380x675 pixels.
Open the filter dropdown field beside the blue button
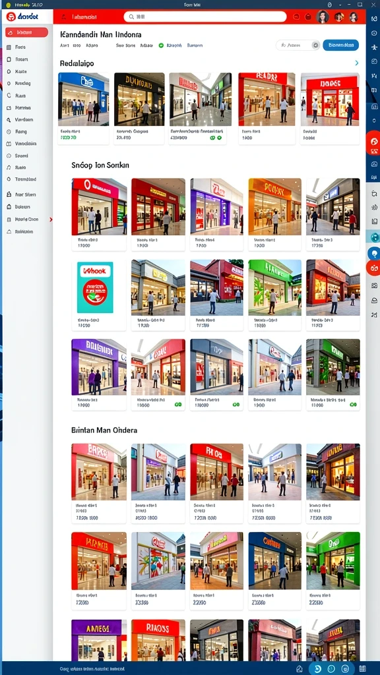coord(298,45)
